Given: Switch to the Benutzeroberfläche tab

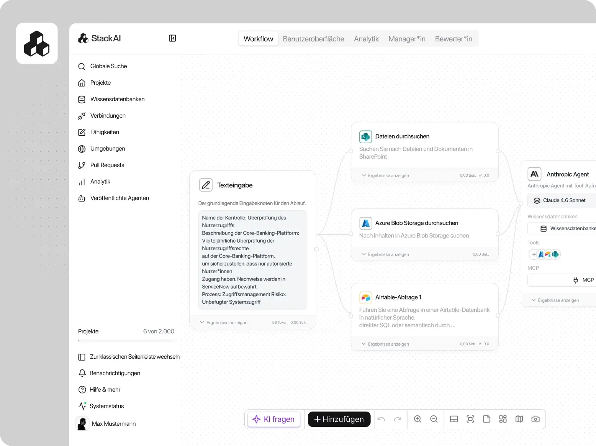Looking at the screenshot, I should pyautogui.click(x=313, y=39).
